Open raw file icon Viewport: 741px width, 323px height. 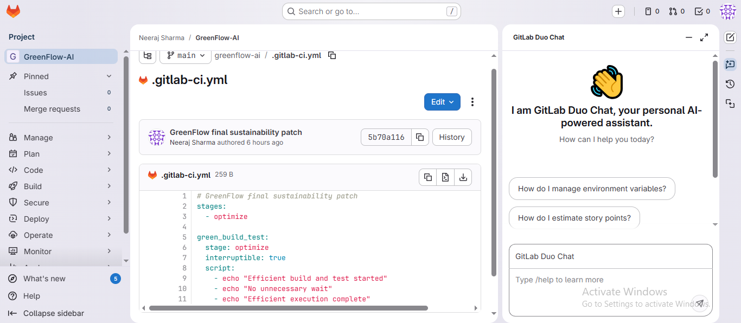[445, 177]
